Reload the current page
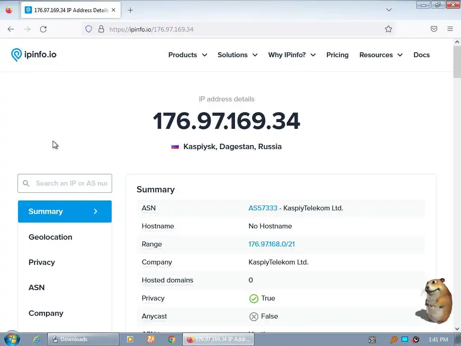461x346 pixels. [x=43, y=29]
